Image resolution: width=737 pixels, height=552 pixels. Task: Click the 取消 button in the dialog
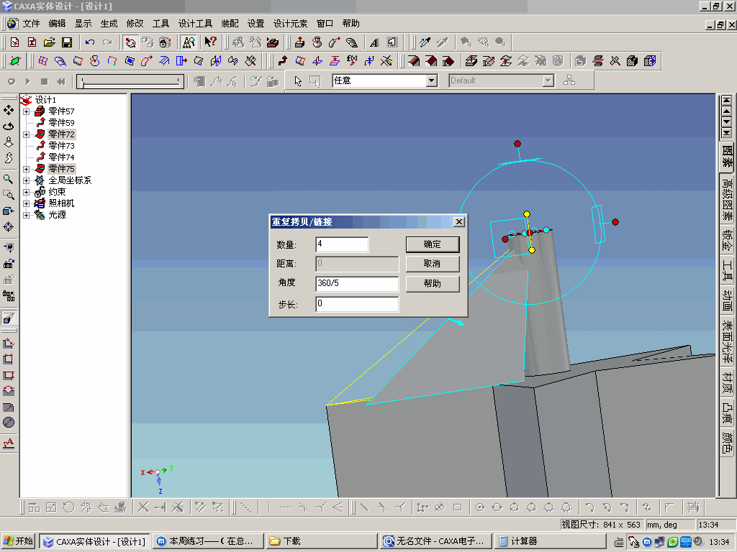[433, 264]
